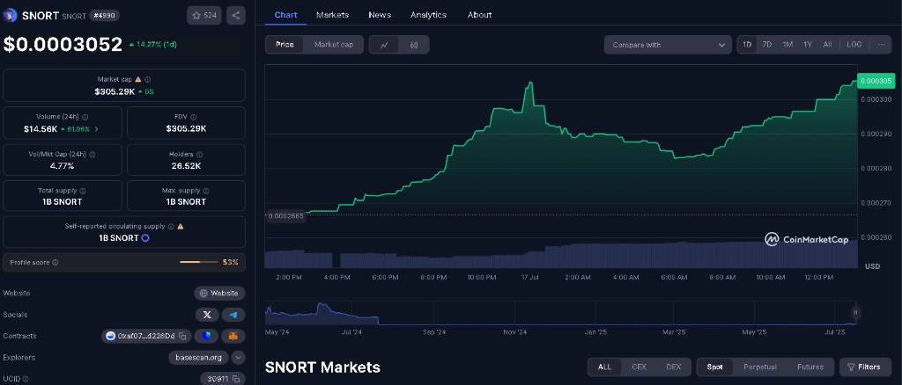Click the SNORT coin logo icon
The image size is (902, 385).
(10, 15)
